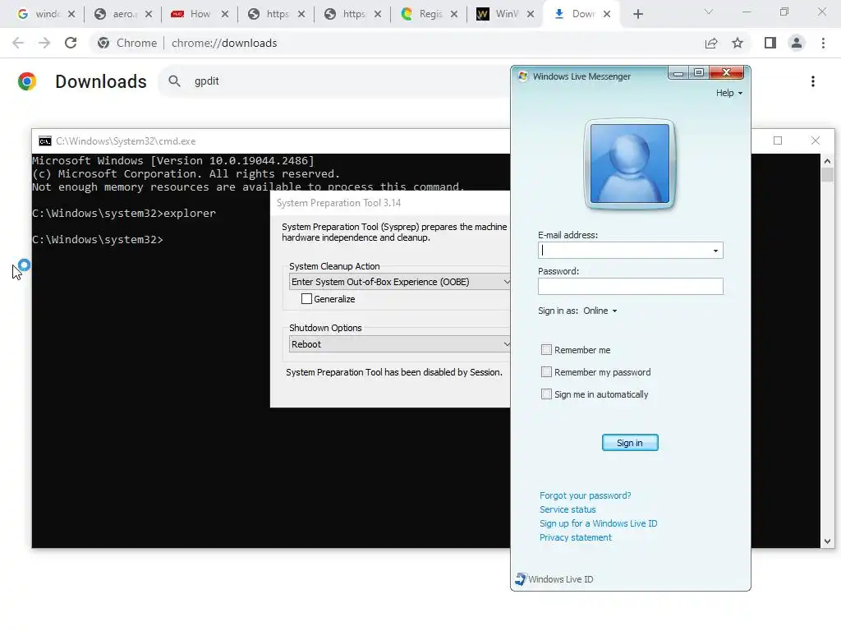This screenshot has height=631, width=841.
Task: Click the Messenger Password field
Action: (630, 286)
